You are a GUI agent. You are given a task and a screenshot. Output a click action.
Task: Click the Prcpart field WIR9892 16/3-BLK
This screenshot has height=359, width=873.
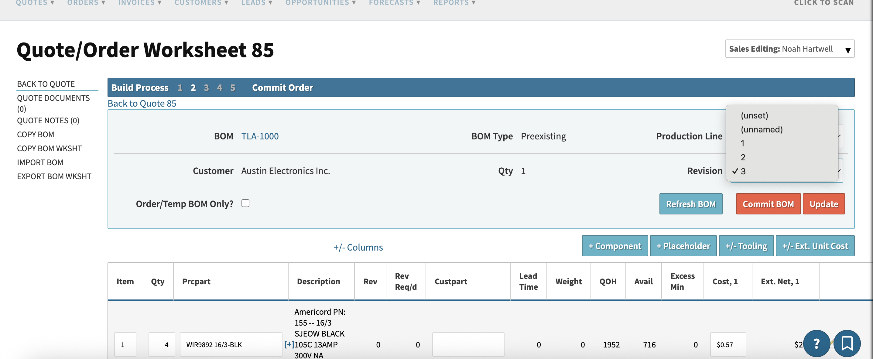pos(231,344)
